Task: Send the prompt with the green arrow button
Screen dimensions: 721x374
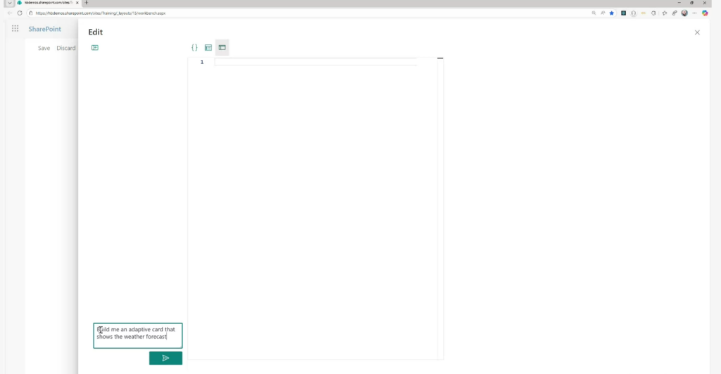Action: click(x=165, y=358)
